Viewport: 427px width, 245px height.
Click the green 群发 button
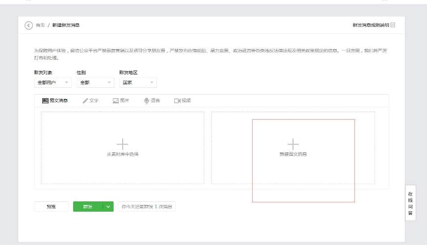pyautogui.click(x=88, y=207)
